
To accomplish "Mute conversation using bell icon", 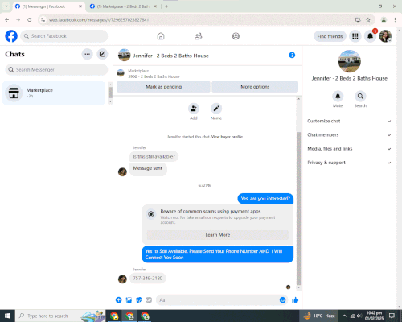I will click(338, 96).
